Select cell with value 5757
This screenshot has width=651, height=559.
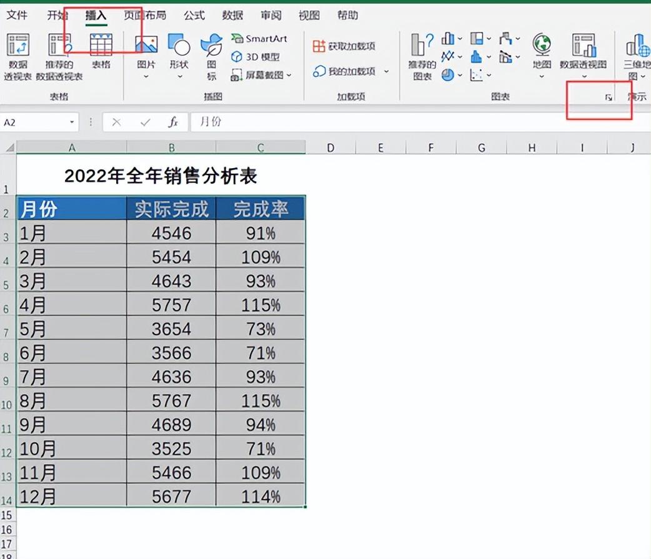171,305
